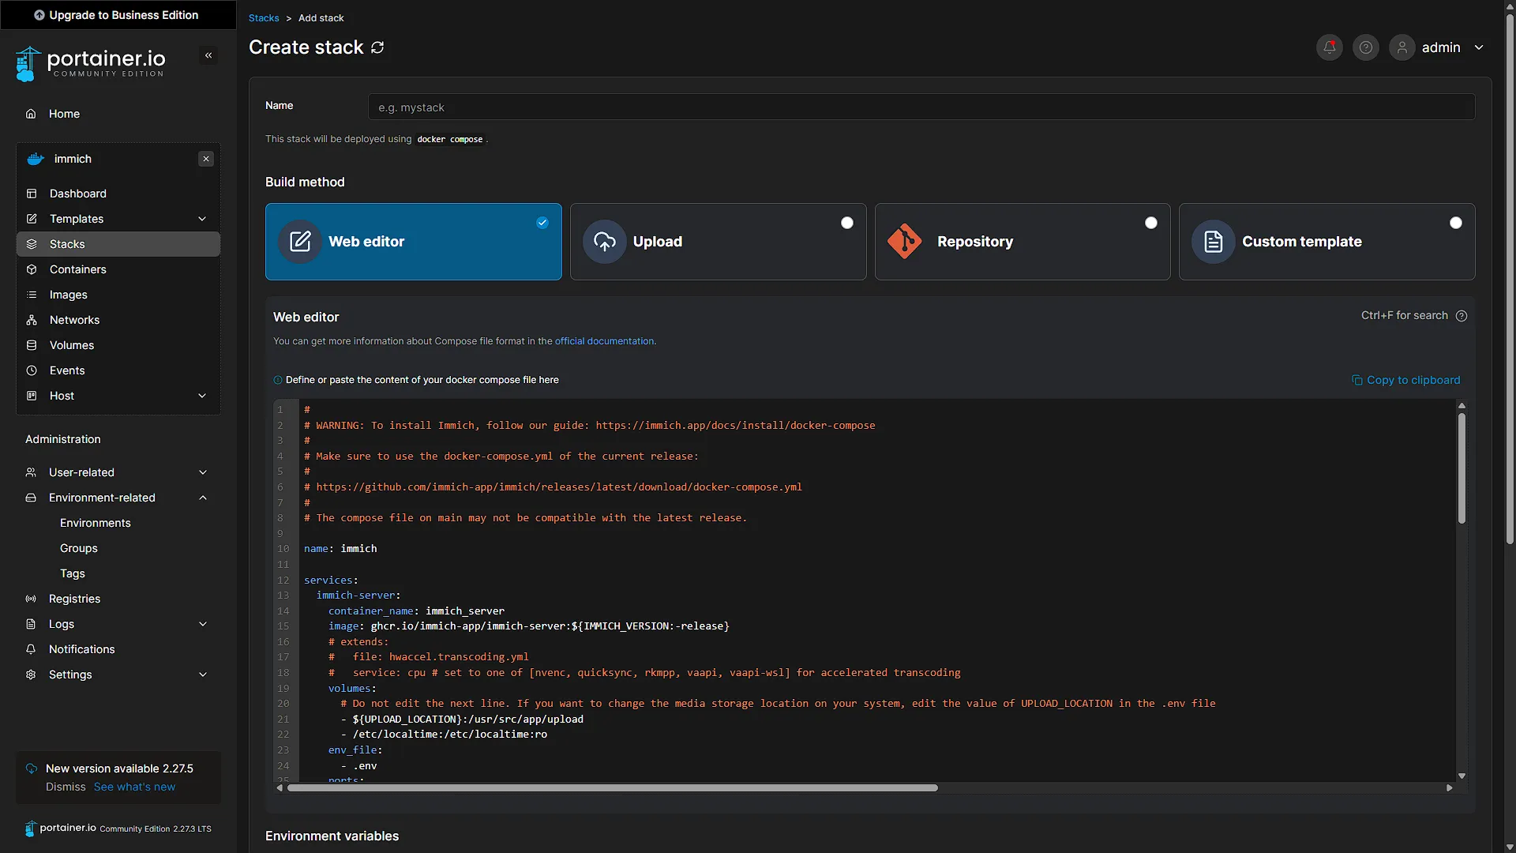The width and height of the screenshot is (1516, 853).
Task: Open Dashboard in the sidebar
Action: (x=118, y=194)
